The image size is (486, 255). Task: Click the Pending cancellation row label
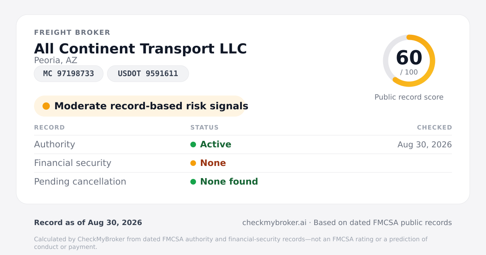point(80,182)
